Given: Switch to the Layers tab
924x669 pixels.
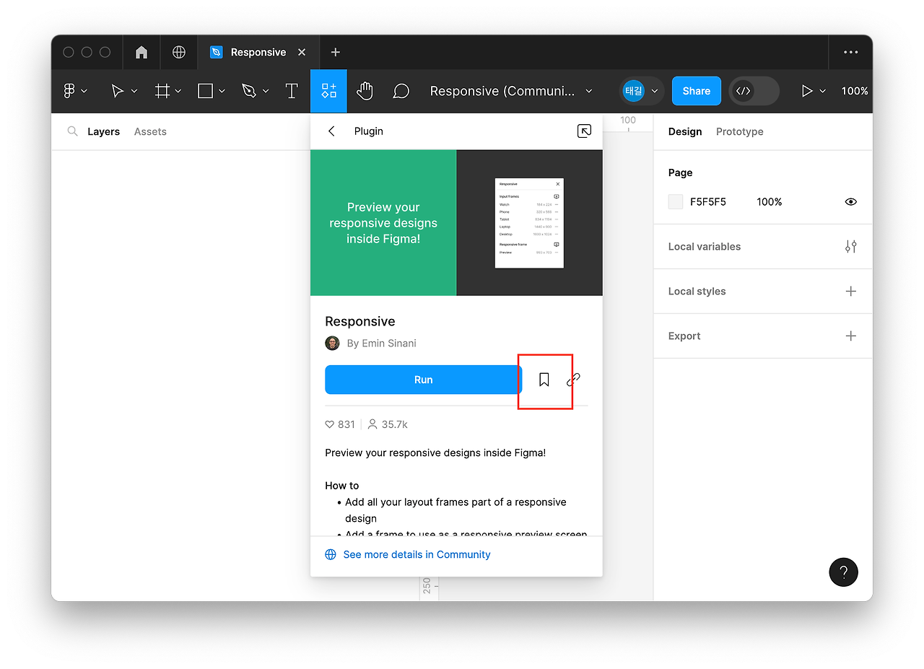Looking at the screenshot, I should click(103, 131).
